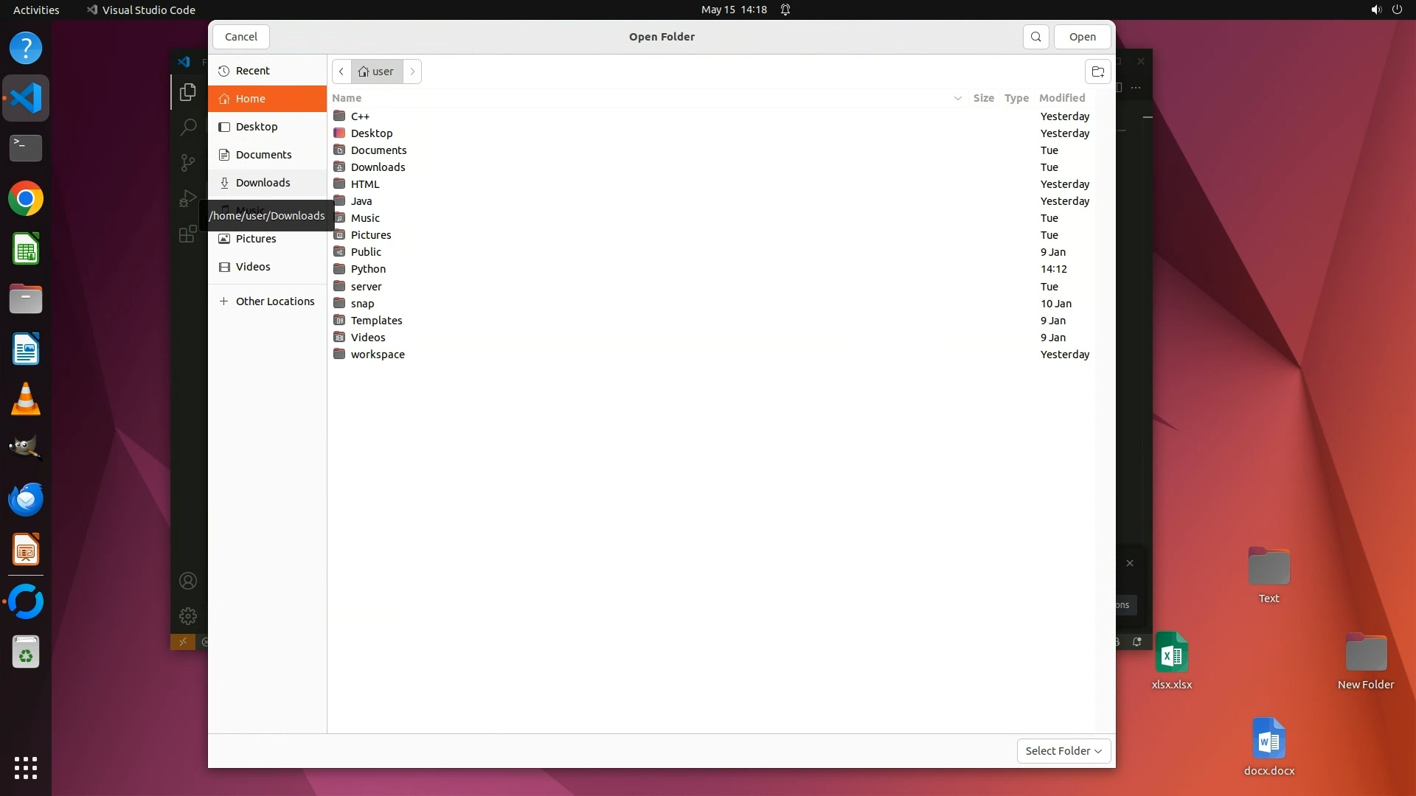Select Other Locations in the sidebar
Viewport: 1416px width, 796px height.
click(274, 301)
